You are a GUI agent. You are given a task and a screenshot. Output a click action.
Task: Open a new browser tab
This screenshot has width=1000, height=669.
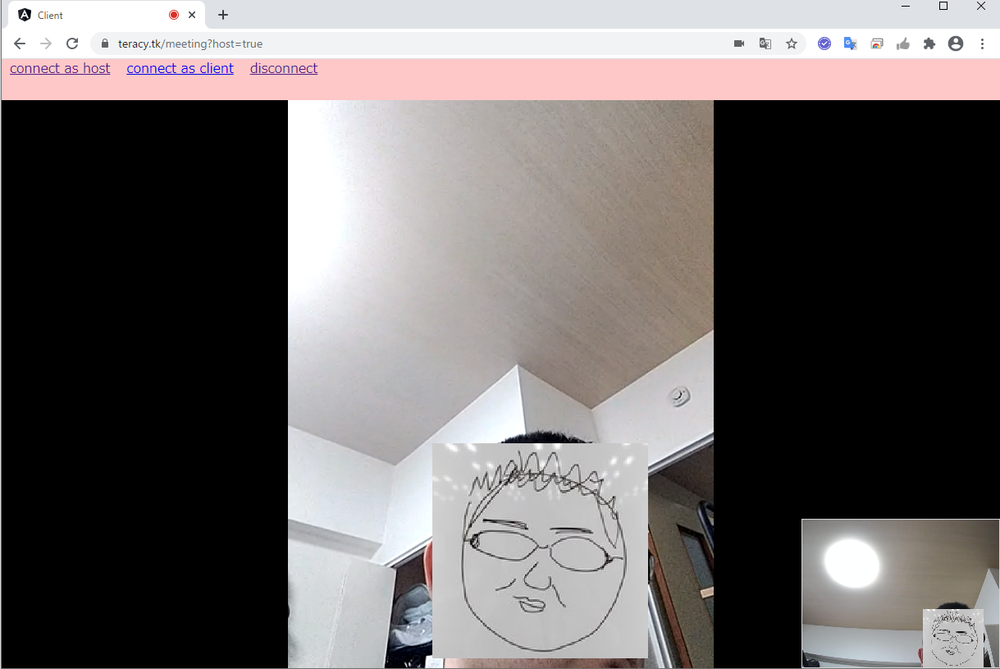click(222, 14)
